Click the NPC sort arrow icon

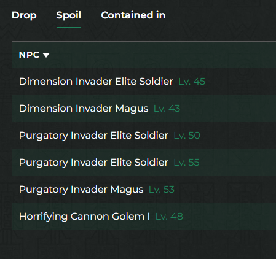click(x=46, y=55)
